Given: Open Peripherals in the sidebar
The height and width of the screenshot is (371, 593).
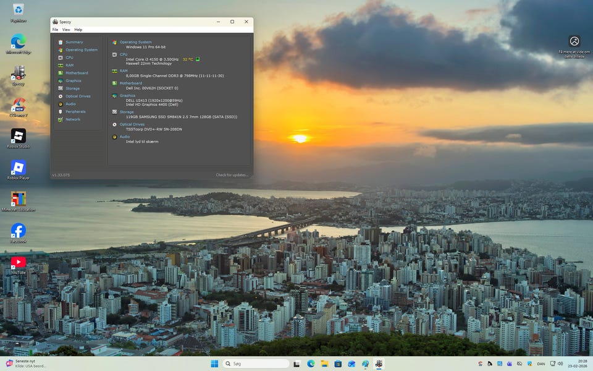Looking at the screenshot, I should coord(75,111).
